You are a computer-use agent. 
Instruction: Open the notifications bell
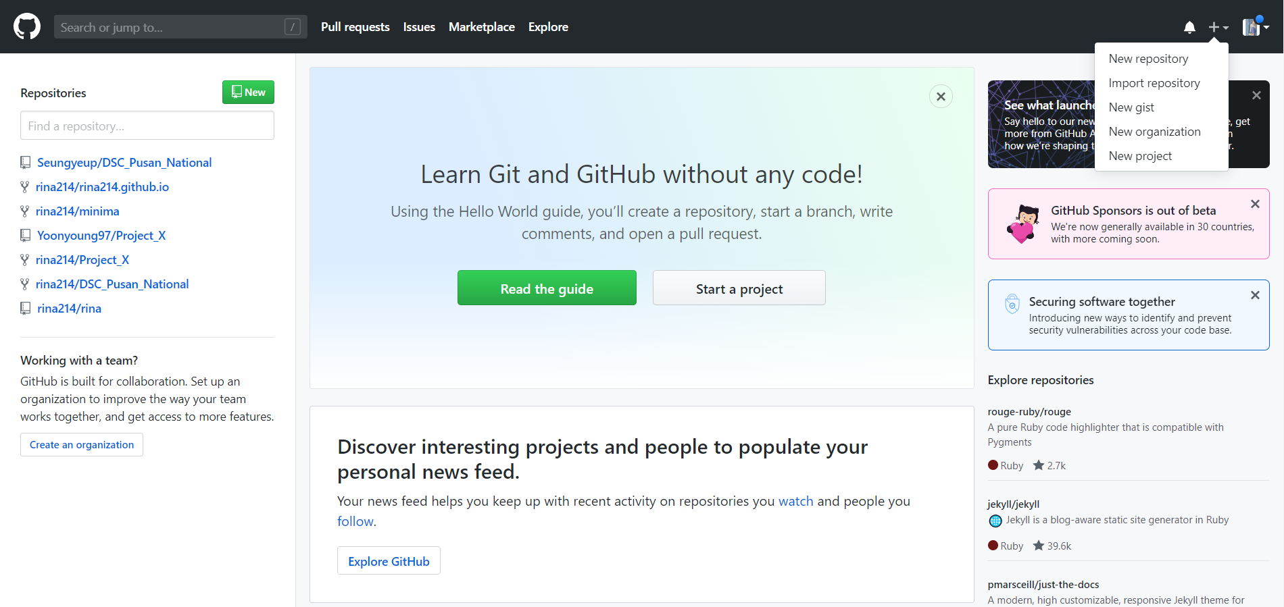pos(1189,27)
